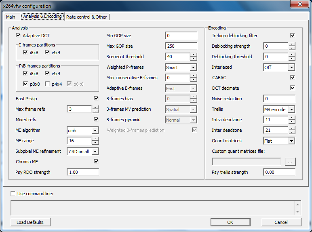Increase Scenecut threshold with up arrow
Image resolution: width=312 pixels, height=232 pixels.
pyautogui.click(x=194, y=55)
